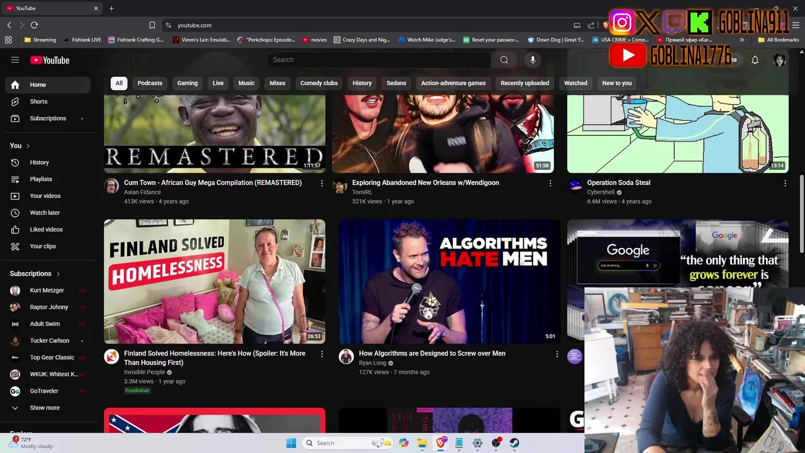Select the Podcasts filter chip
Image resolution: width=805 pixels, height=453 pixels.
tap(150, 83)
